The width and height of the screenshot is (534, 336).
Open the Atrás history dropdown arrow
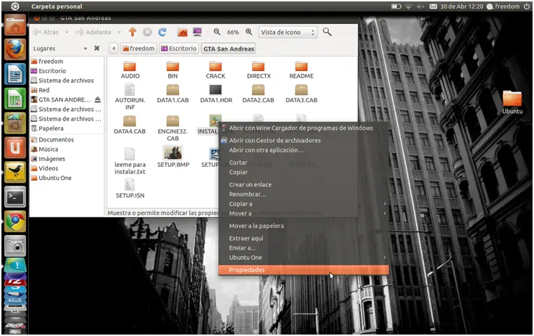point(67,32)
